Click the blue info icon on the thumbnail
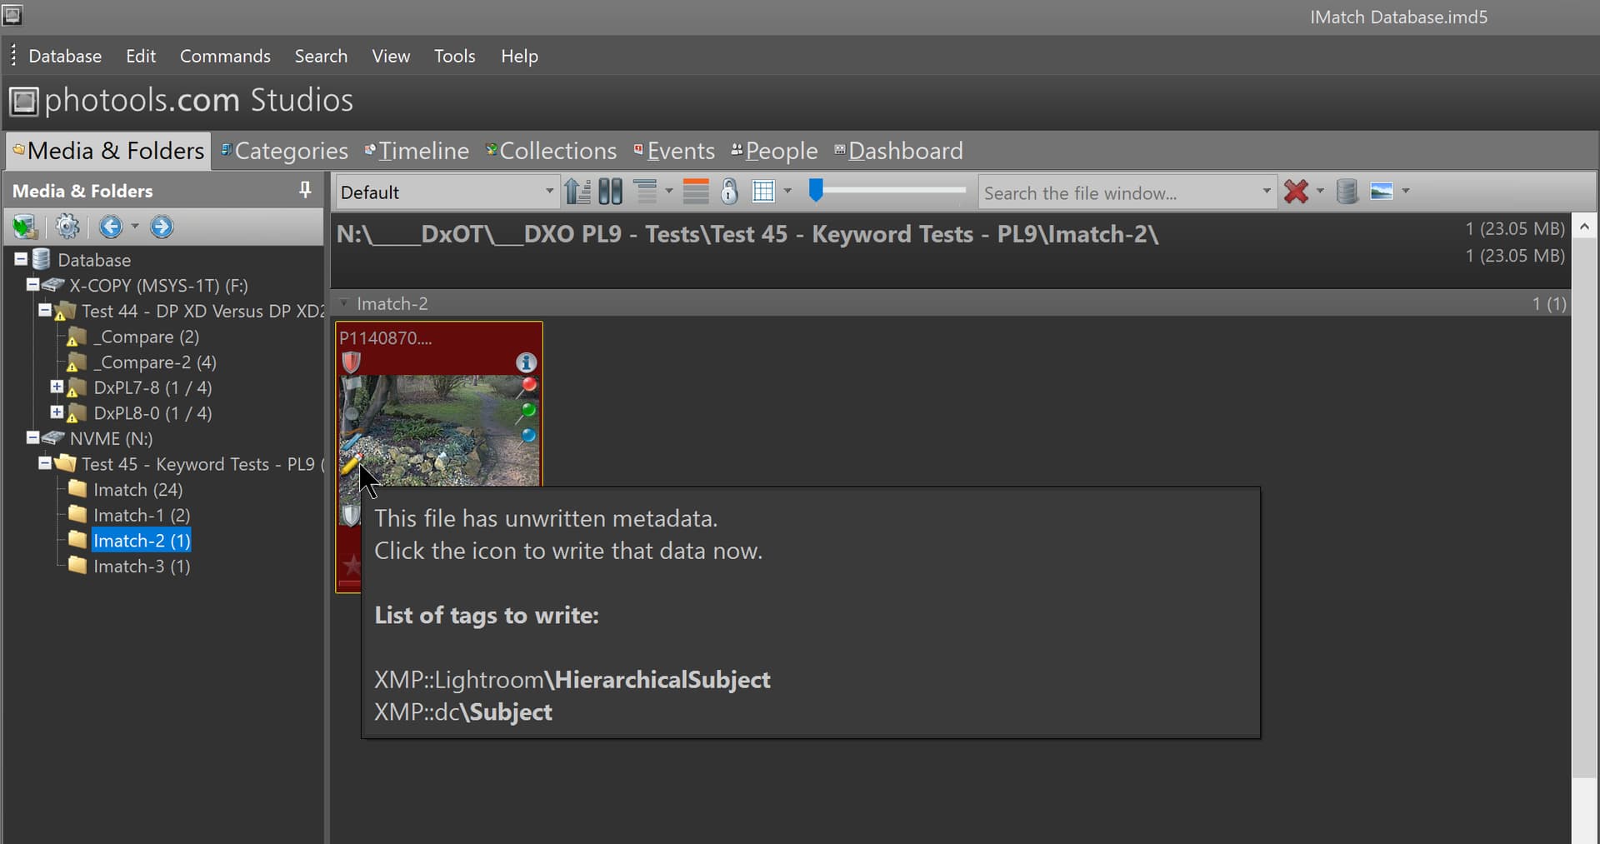 click(526, 362)
